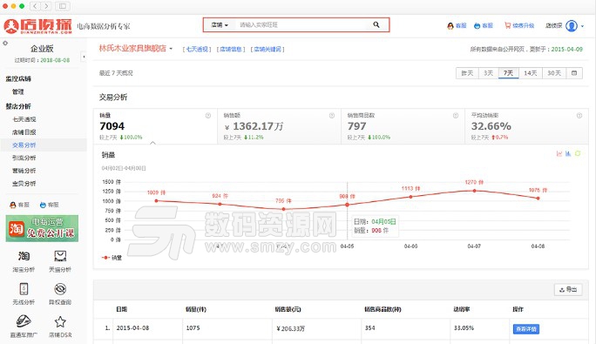The image size is (596, 344).
Task: Select the 7天 time range tab
Action: click(x=508, y=73)
